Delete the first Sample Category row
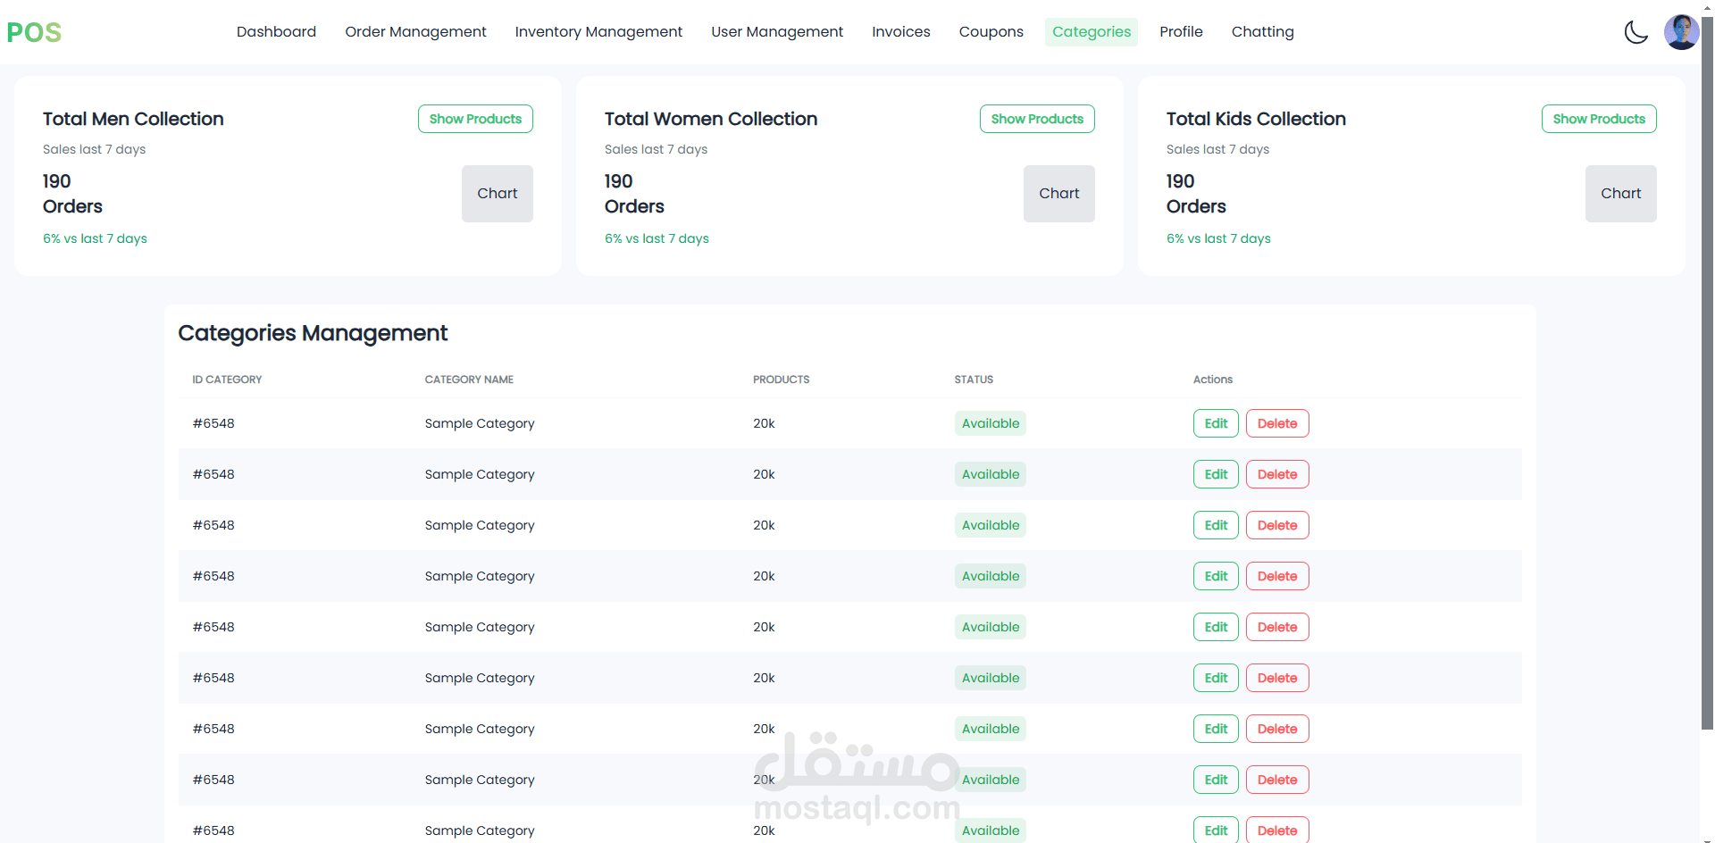 tap(1277, 423)
